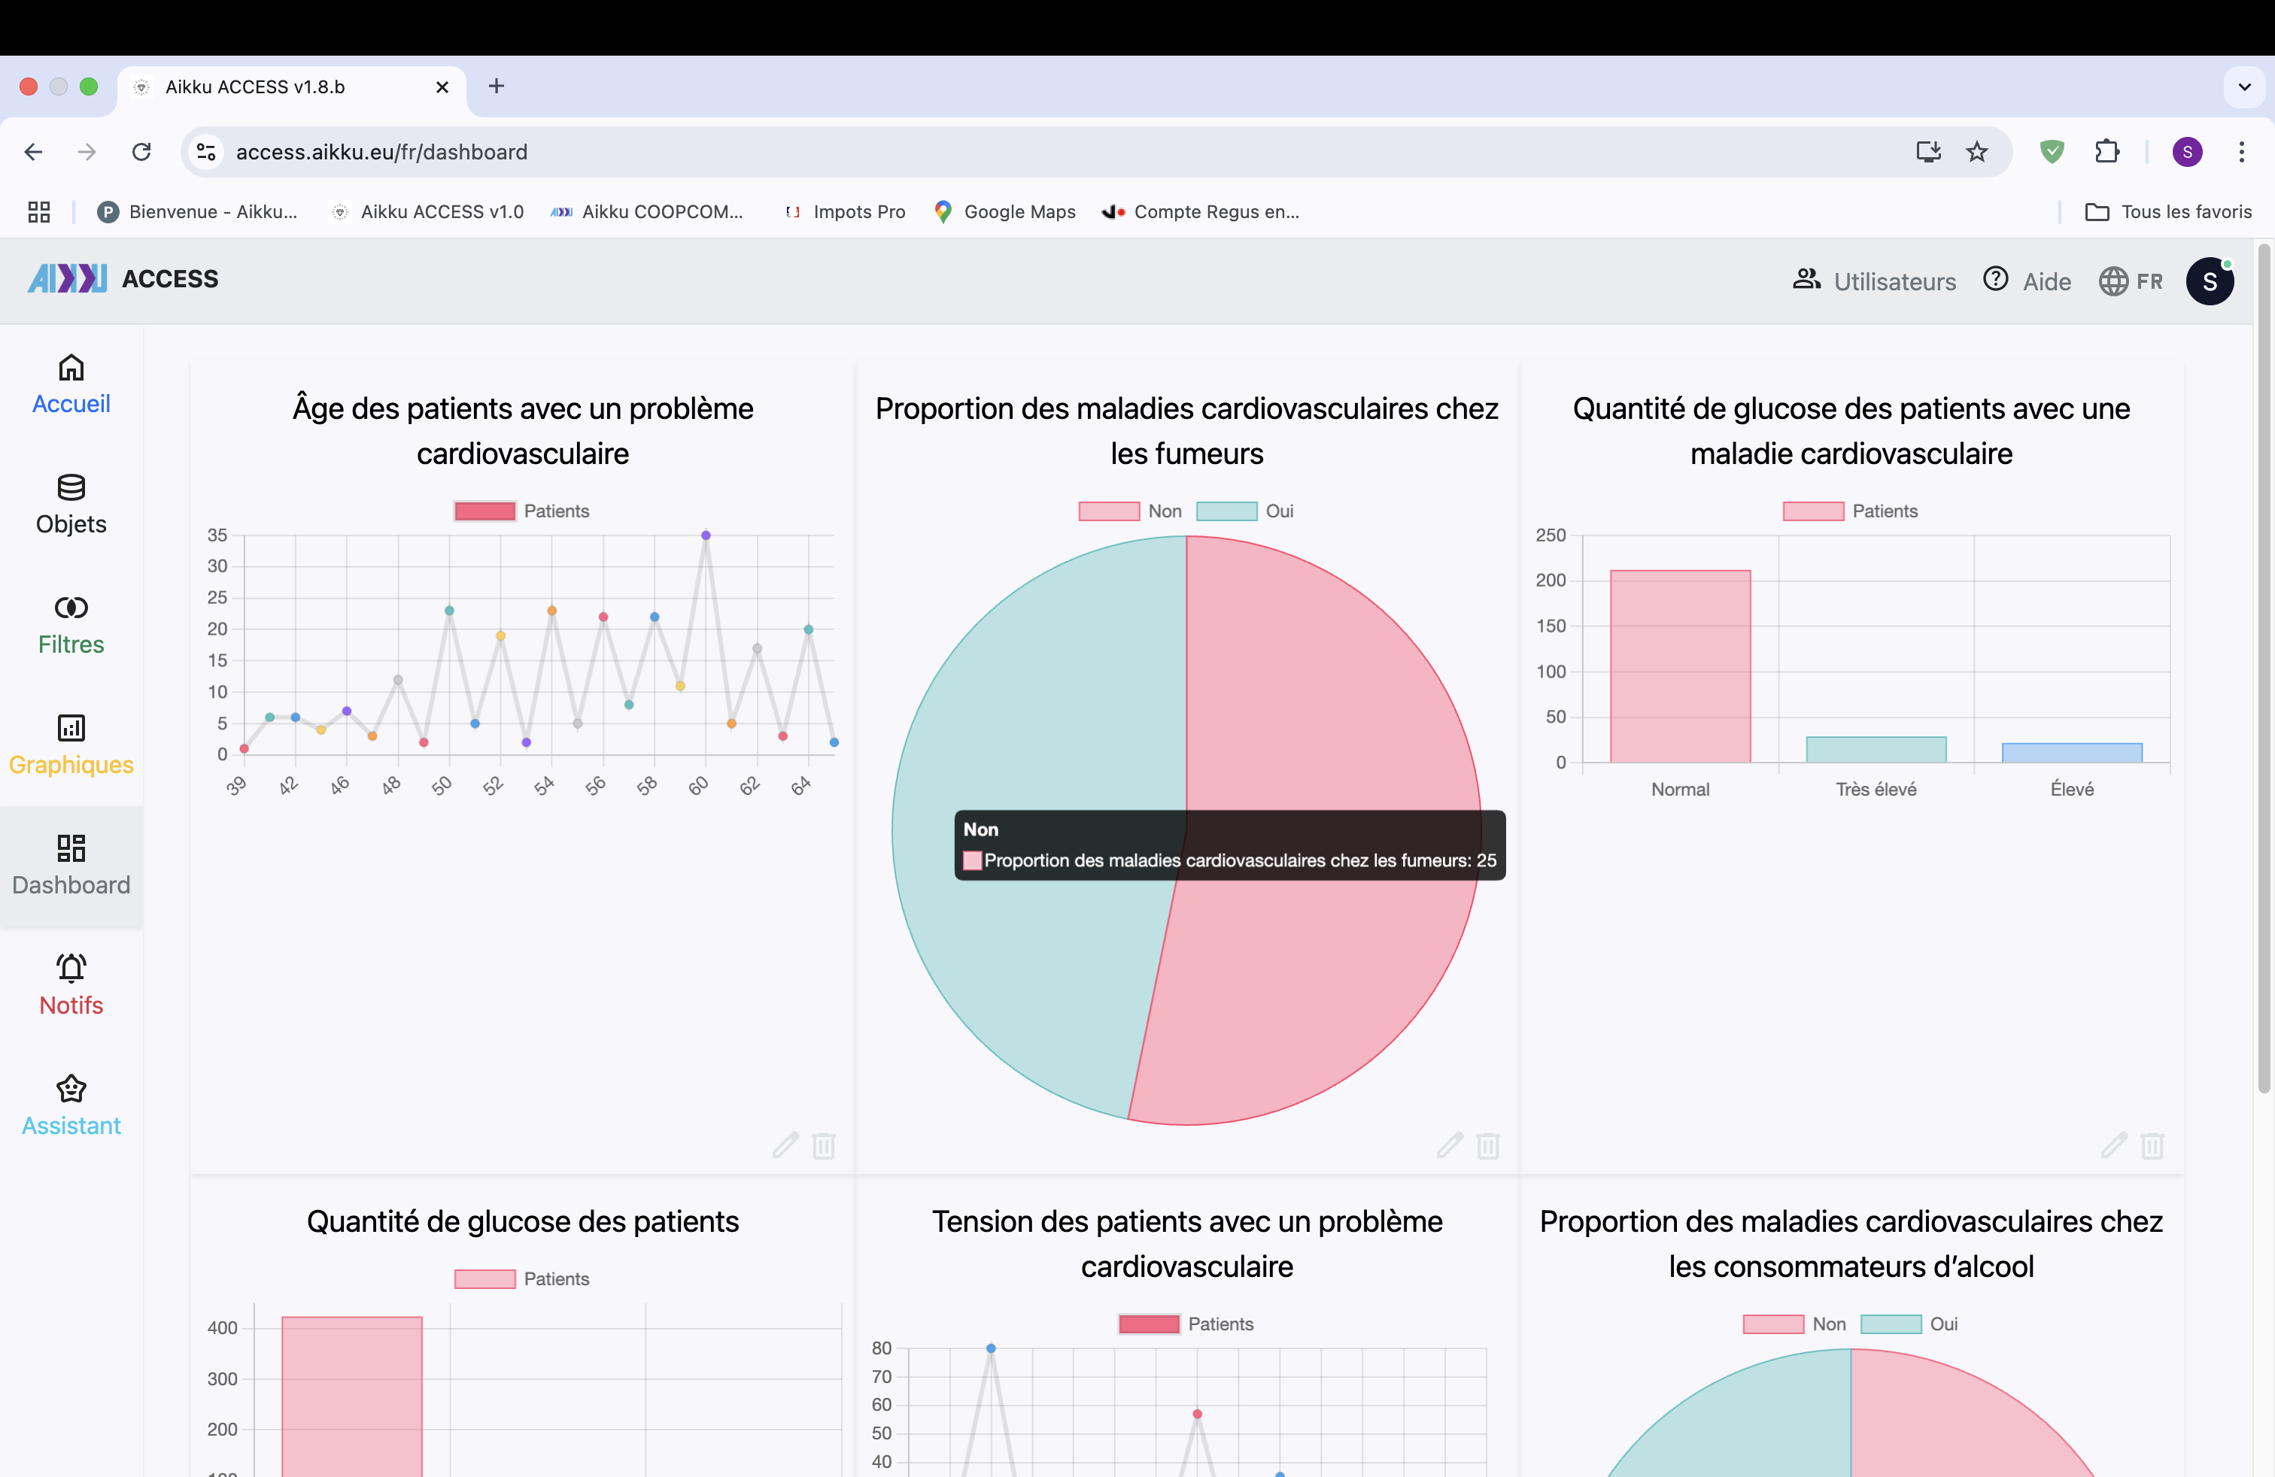The width and height of the screenshot is (2275, 1477).
Task: Launch the Assistant section
Action: 71,1107
